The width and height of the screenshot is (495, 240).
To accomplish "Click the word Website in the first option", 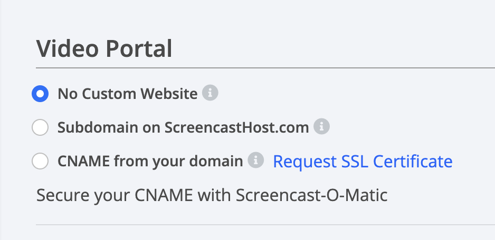I will [x=169, y=94].
